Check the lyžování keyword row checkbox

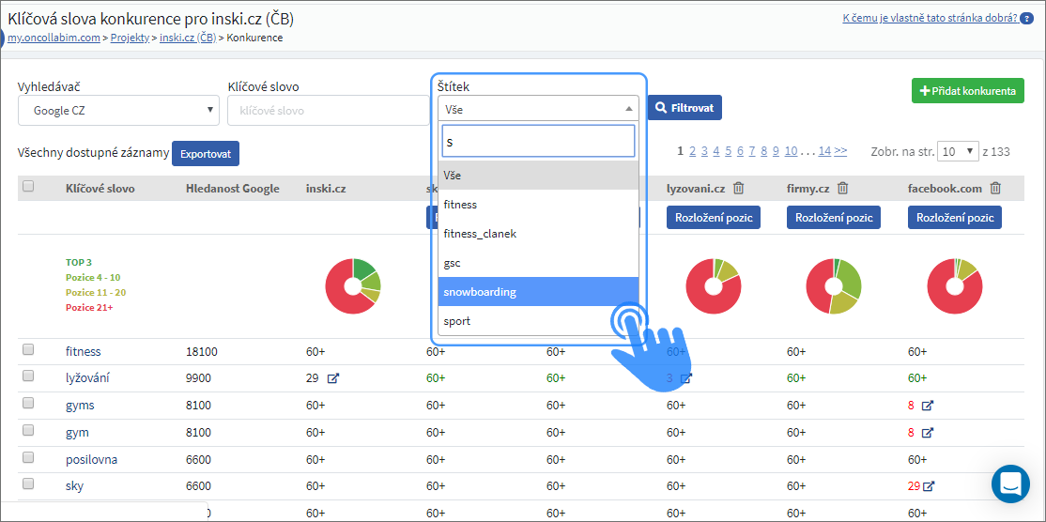[28, 376]
